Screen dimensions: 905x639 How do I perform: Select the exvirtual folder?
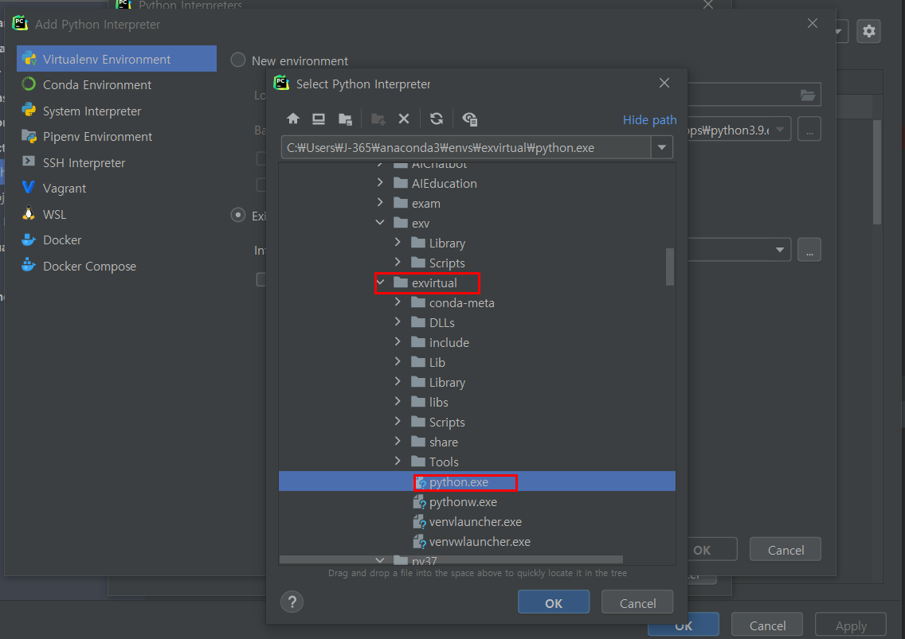pyautogui.click(x=476, y=282)
